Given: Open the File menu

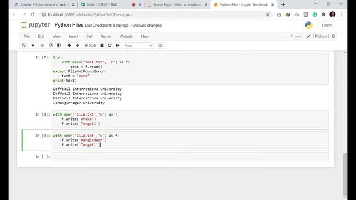Looking at the screenshot, I should (27, 36).
